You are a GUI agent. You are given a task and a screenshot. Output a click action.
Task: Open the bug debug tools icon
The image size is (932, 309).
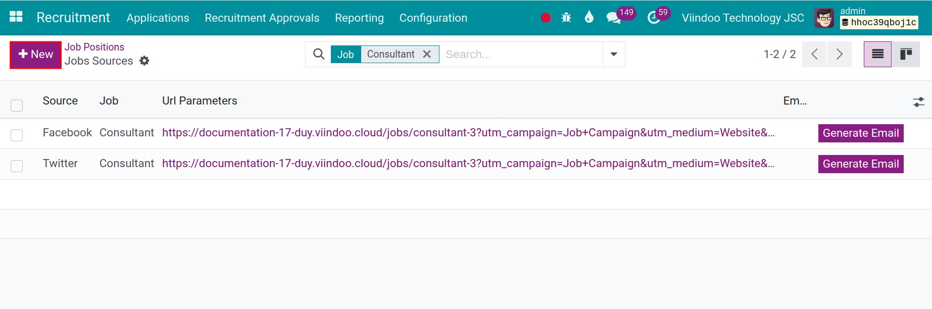[566, 18]
